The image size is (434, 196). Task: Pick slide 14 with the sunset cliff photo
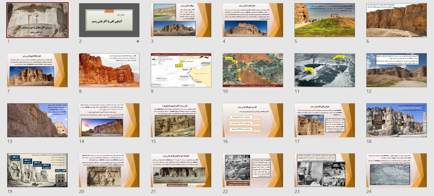109,120
